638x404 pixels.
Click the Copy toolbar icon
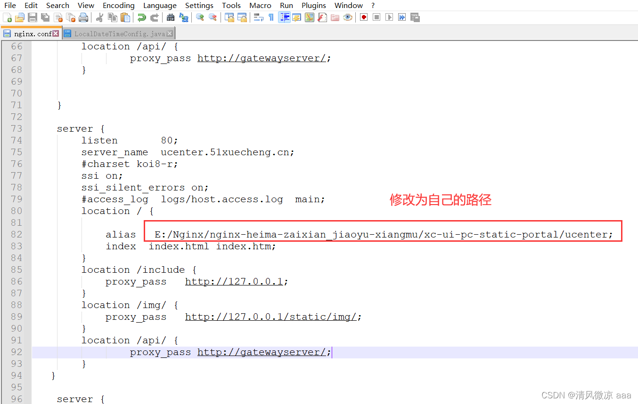point(112,18)
